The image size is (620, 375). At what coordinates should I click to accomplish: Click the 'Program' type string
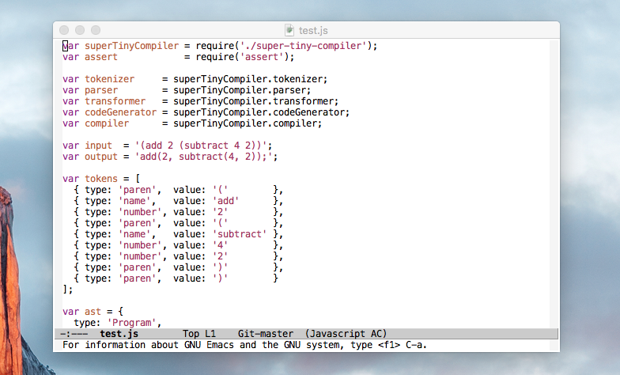click(131, 323)
